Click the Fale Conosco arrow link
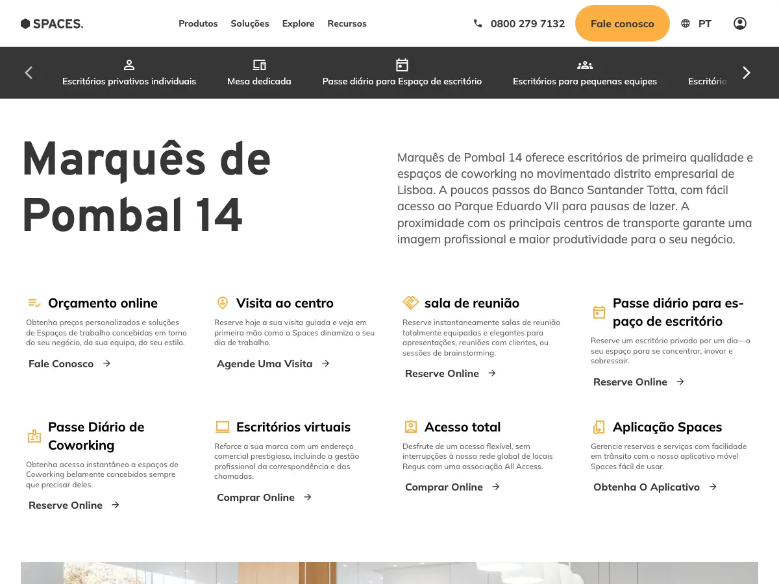Image resolution: width=779 pixels, height=584 pixels. click(x=70, y=363)
